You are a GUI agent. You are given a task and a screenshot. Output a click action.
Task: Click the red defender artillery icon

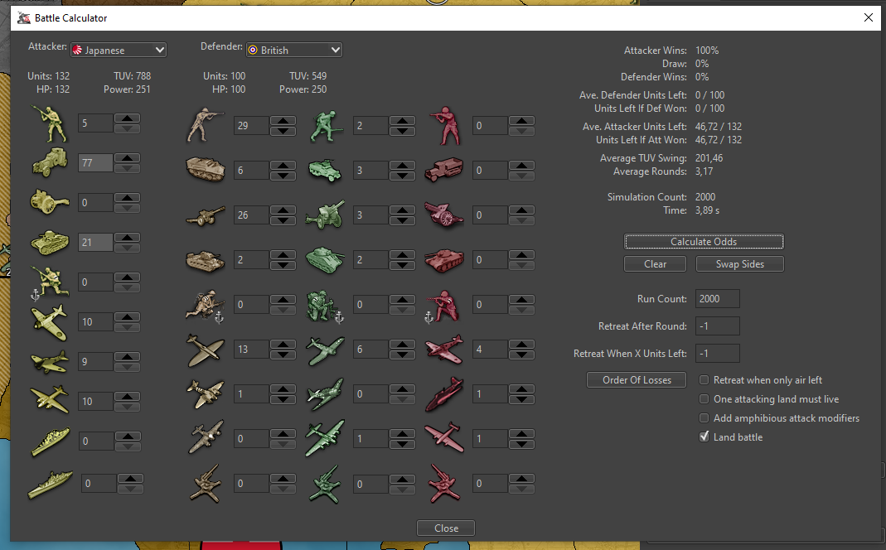[x=445, y=215]
